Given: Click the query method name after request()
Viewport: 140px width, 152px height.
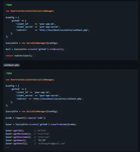Looking at the screenshot, I should click(x=32, y=118).
